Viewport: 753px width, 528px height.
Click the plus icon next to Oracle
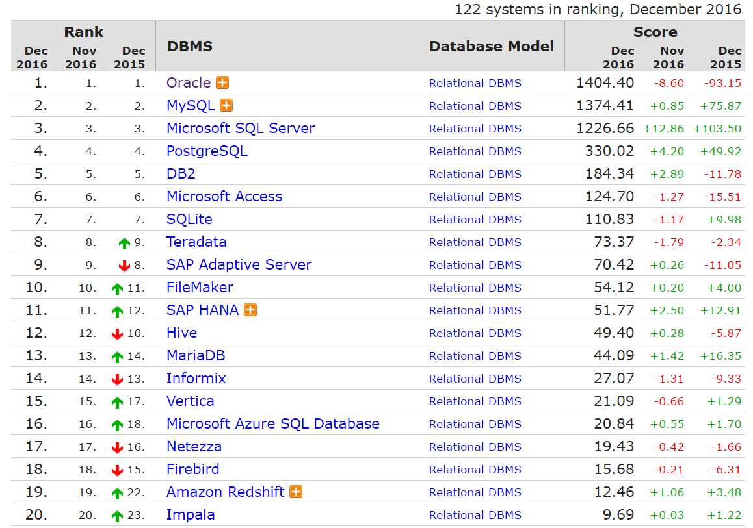coord(222,82)
